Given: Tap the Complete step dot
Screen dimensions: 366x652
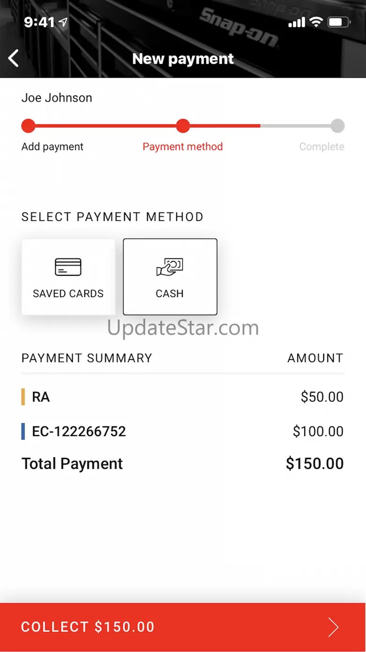Looking at the screenshot, I should pyautogui.click(x=337, y=126).
